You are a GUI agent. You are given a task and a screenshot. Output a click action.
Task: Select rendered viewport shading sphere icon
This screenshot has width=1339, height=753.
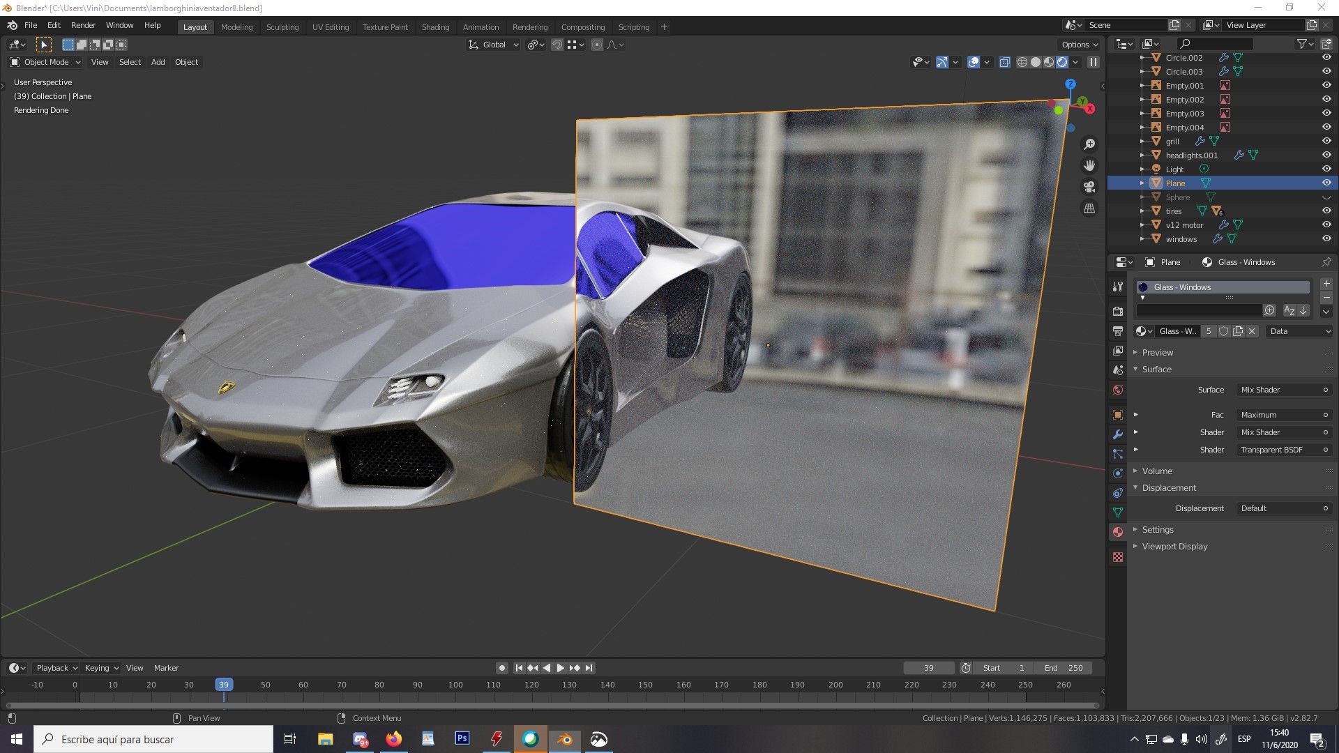pos(1062,62)
